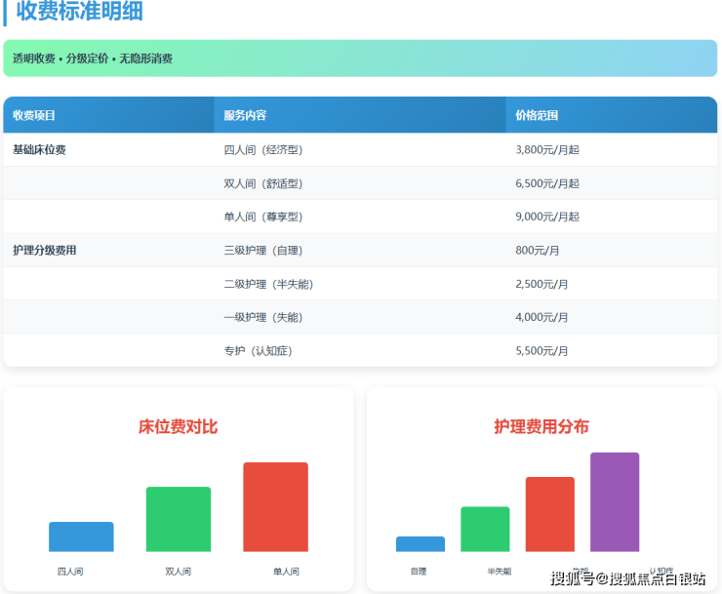Click the 护理分级费用 category label
Viewport: 722px width, 594px height.
44,251
